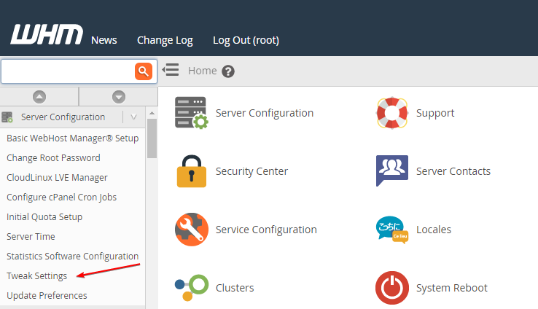Viewport: 538px width, 309px height.
Task: Open the System Reboot label
Action: [x=452, y=288]
